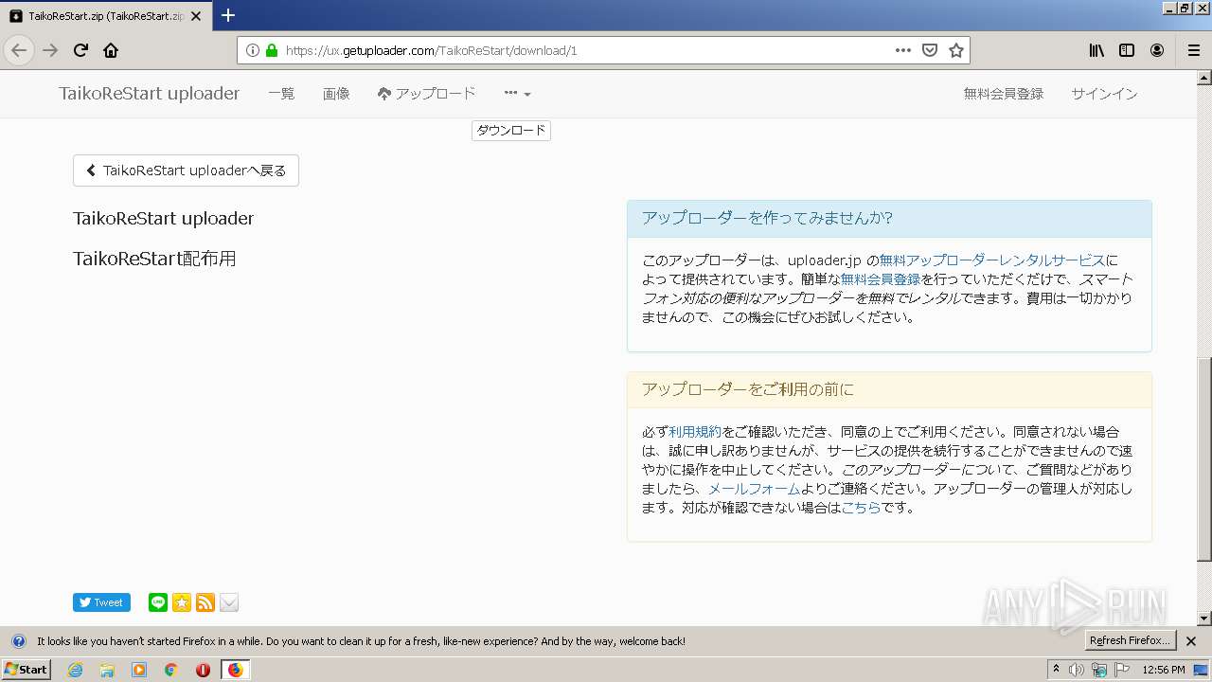Click the ダウンロード download button
This screenshot has width=1212, height=682.
click(x=511, y=131)
